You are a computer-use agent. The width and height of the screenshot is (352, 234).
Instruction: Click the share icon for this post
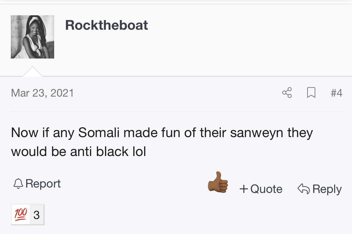(287, 93)
